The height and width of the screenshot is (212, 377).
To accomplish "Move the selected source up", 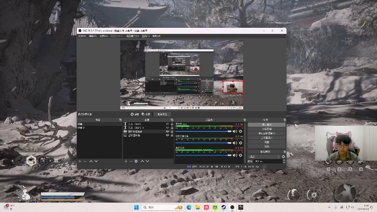I will click(x=142, y=161).
